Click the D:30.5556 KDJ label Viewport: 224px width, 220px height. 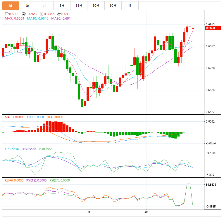29,149
